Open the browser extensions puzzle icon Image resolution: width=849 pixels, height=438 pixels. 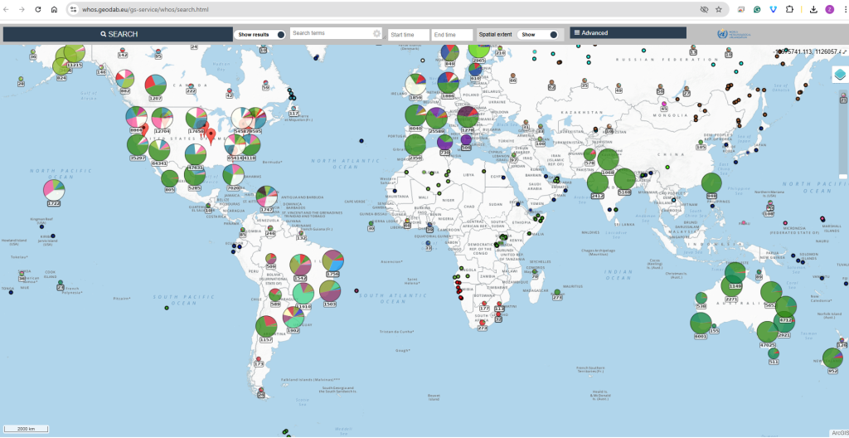coord(788,9)
